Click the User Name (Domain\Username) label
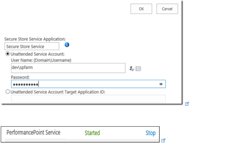 (x=41, y=60)
